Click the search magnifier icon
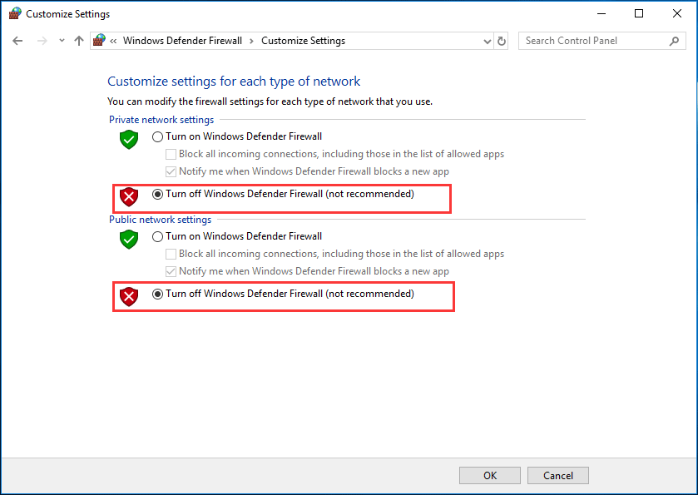This screenshot has height=495, width=698. tap(675, 41)
